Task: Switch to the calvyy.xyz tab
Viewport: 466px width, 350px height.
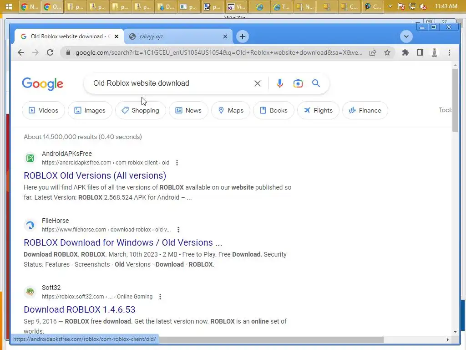Action: (x=178, y=36)
